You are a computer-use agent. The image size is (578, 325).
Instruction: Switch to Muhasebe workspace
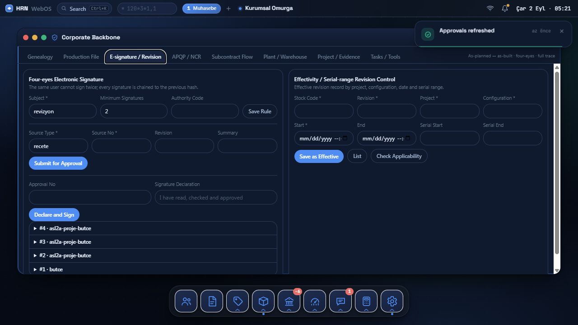(x=201, y=9)
